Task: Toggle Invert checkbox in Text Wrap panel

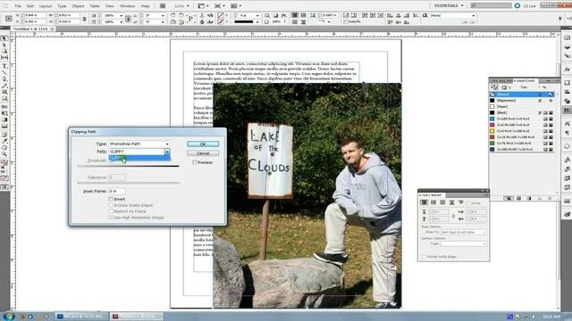Action: coord(469,203)
